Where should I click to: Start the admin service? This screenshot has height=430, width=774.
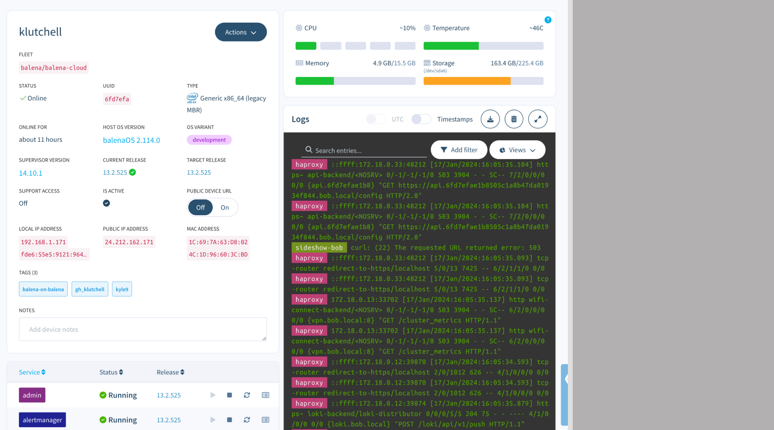(x=213, y=395)
